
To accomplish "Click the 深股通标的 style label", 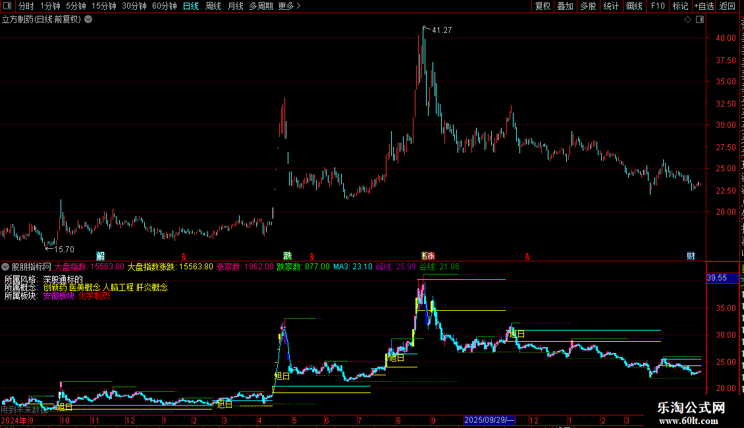I will click(x=63, y=279).
